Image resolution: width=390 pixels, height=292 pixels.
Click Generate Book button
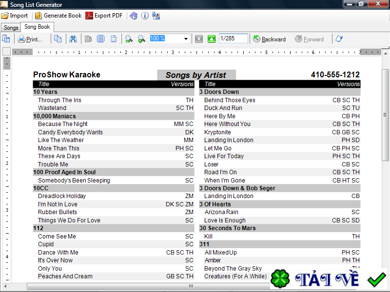pyautogui.click(x=58, y=16)
